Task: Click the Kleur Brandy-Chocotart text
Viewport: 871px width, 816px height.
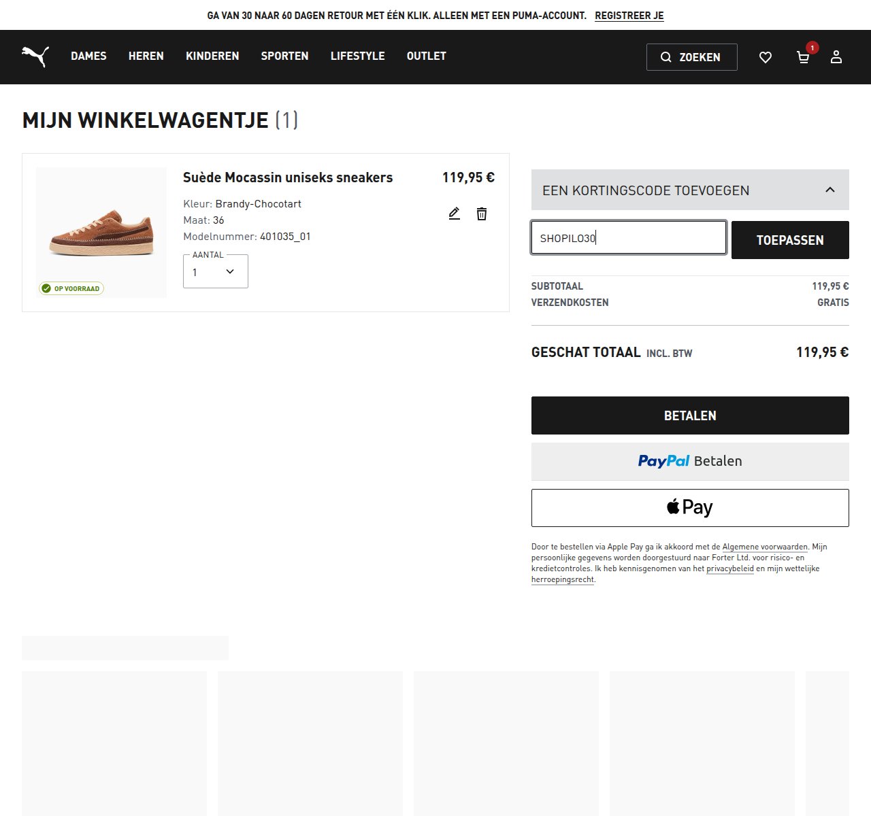Action: 242,204
